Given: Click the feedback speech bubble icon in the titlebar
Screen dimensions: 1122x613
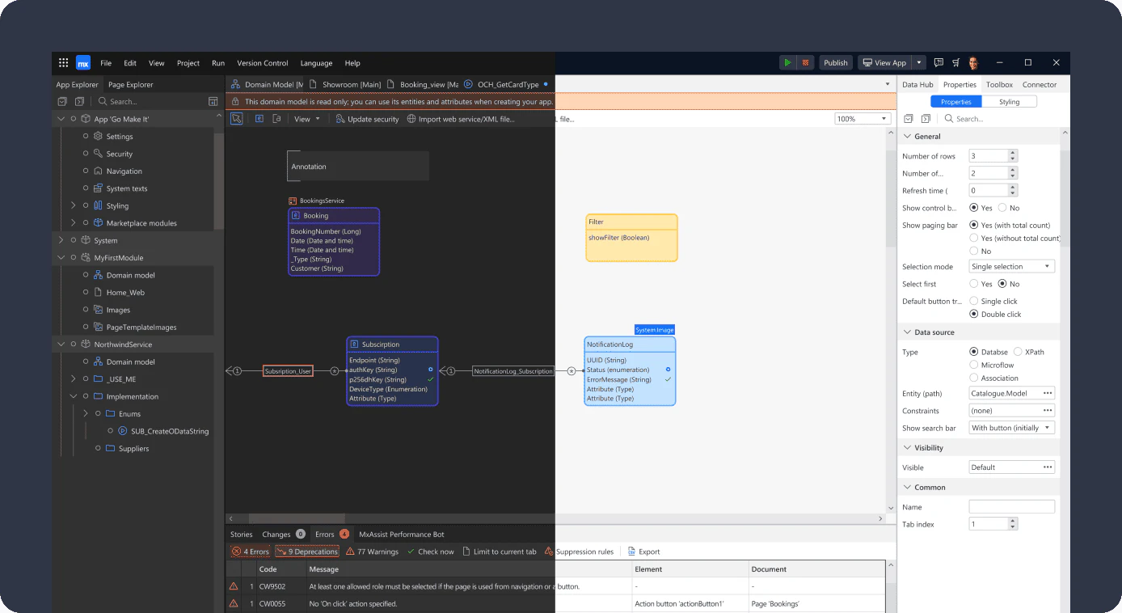Looking at the screenshot, I should (x=939, y=62).
